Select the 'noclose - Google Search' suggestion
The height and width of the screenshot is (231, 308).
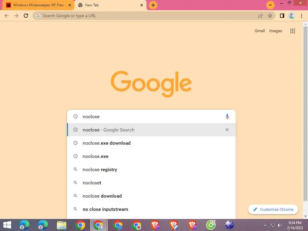[x=151, y=130]
